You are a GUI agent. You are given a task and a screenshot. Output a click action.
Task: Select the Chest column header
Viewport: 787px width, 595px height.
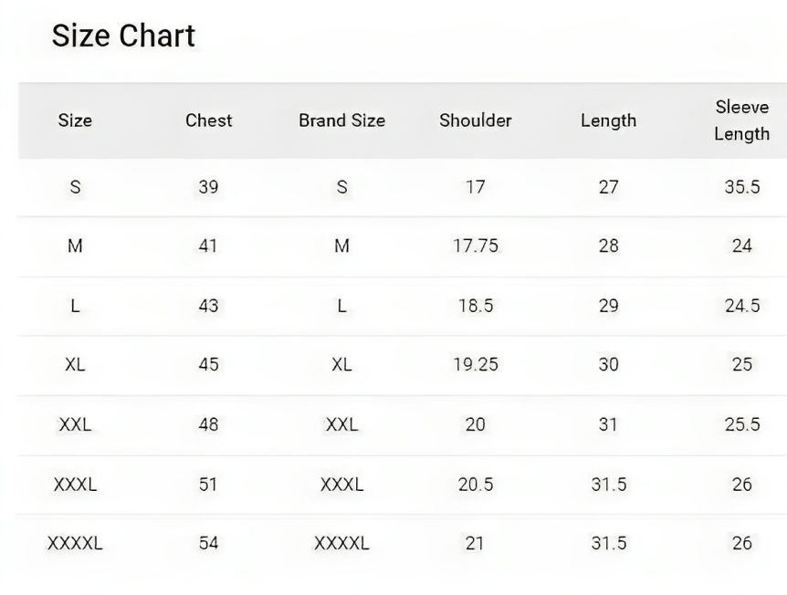coord(209,120)
